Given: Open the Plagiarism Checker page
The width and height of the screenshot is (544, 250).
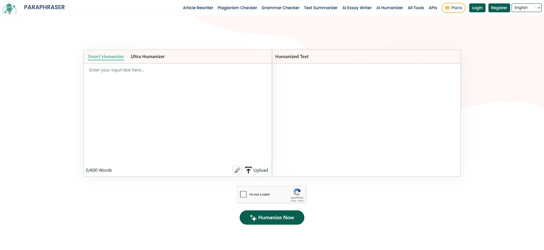Looking at the screenshot, I should coord(237,8).
